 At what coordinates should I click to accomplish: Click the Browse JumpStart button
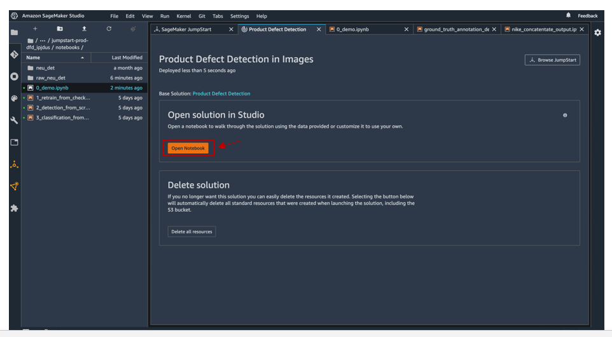[x=552, y=60]
